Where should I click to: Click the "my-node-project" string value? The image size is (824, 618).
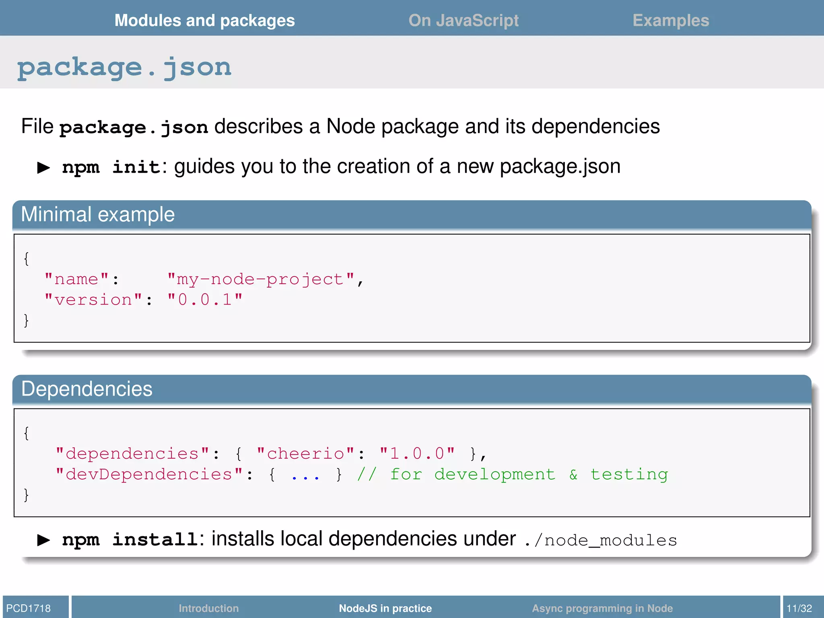(261, 279)
